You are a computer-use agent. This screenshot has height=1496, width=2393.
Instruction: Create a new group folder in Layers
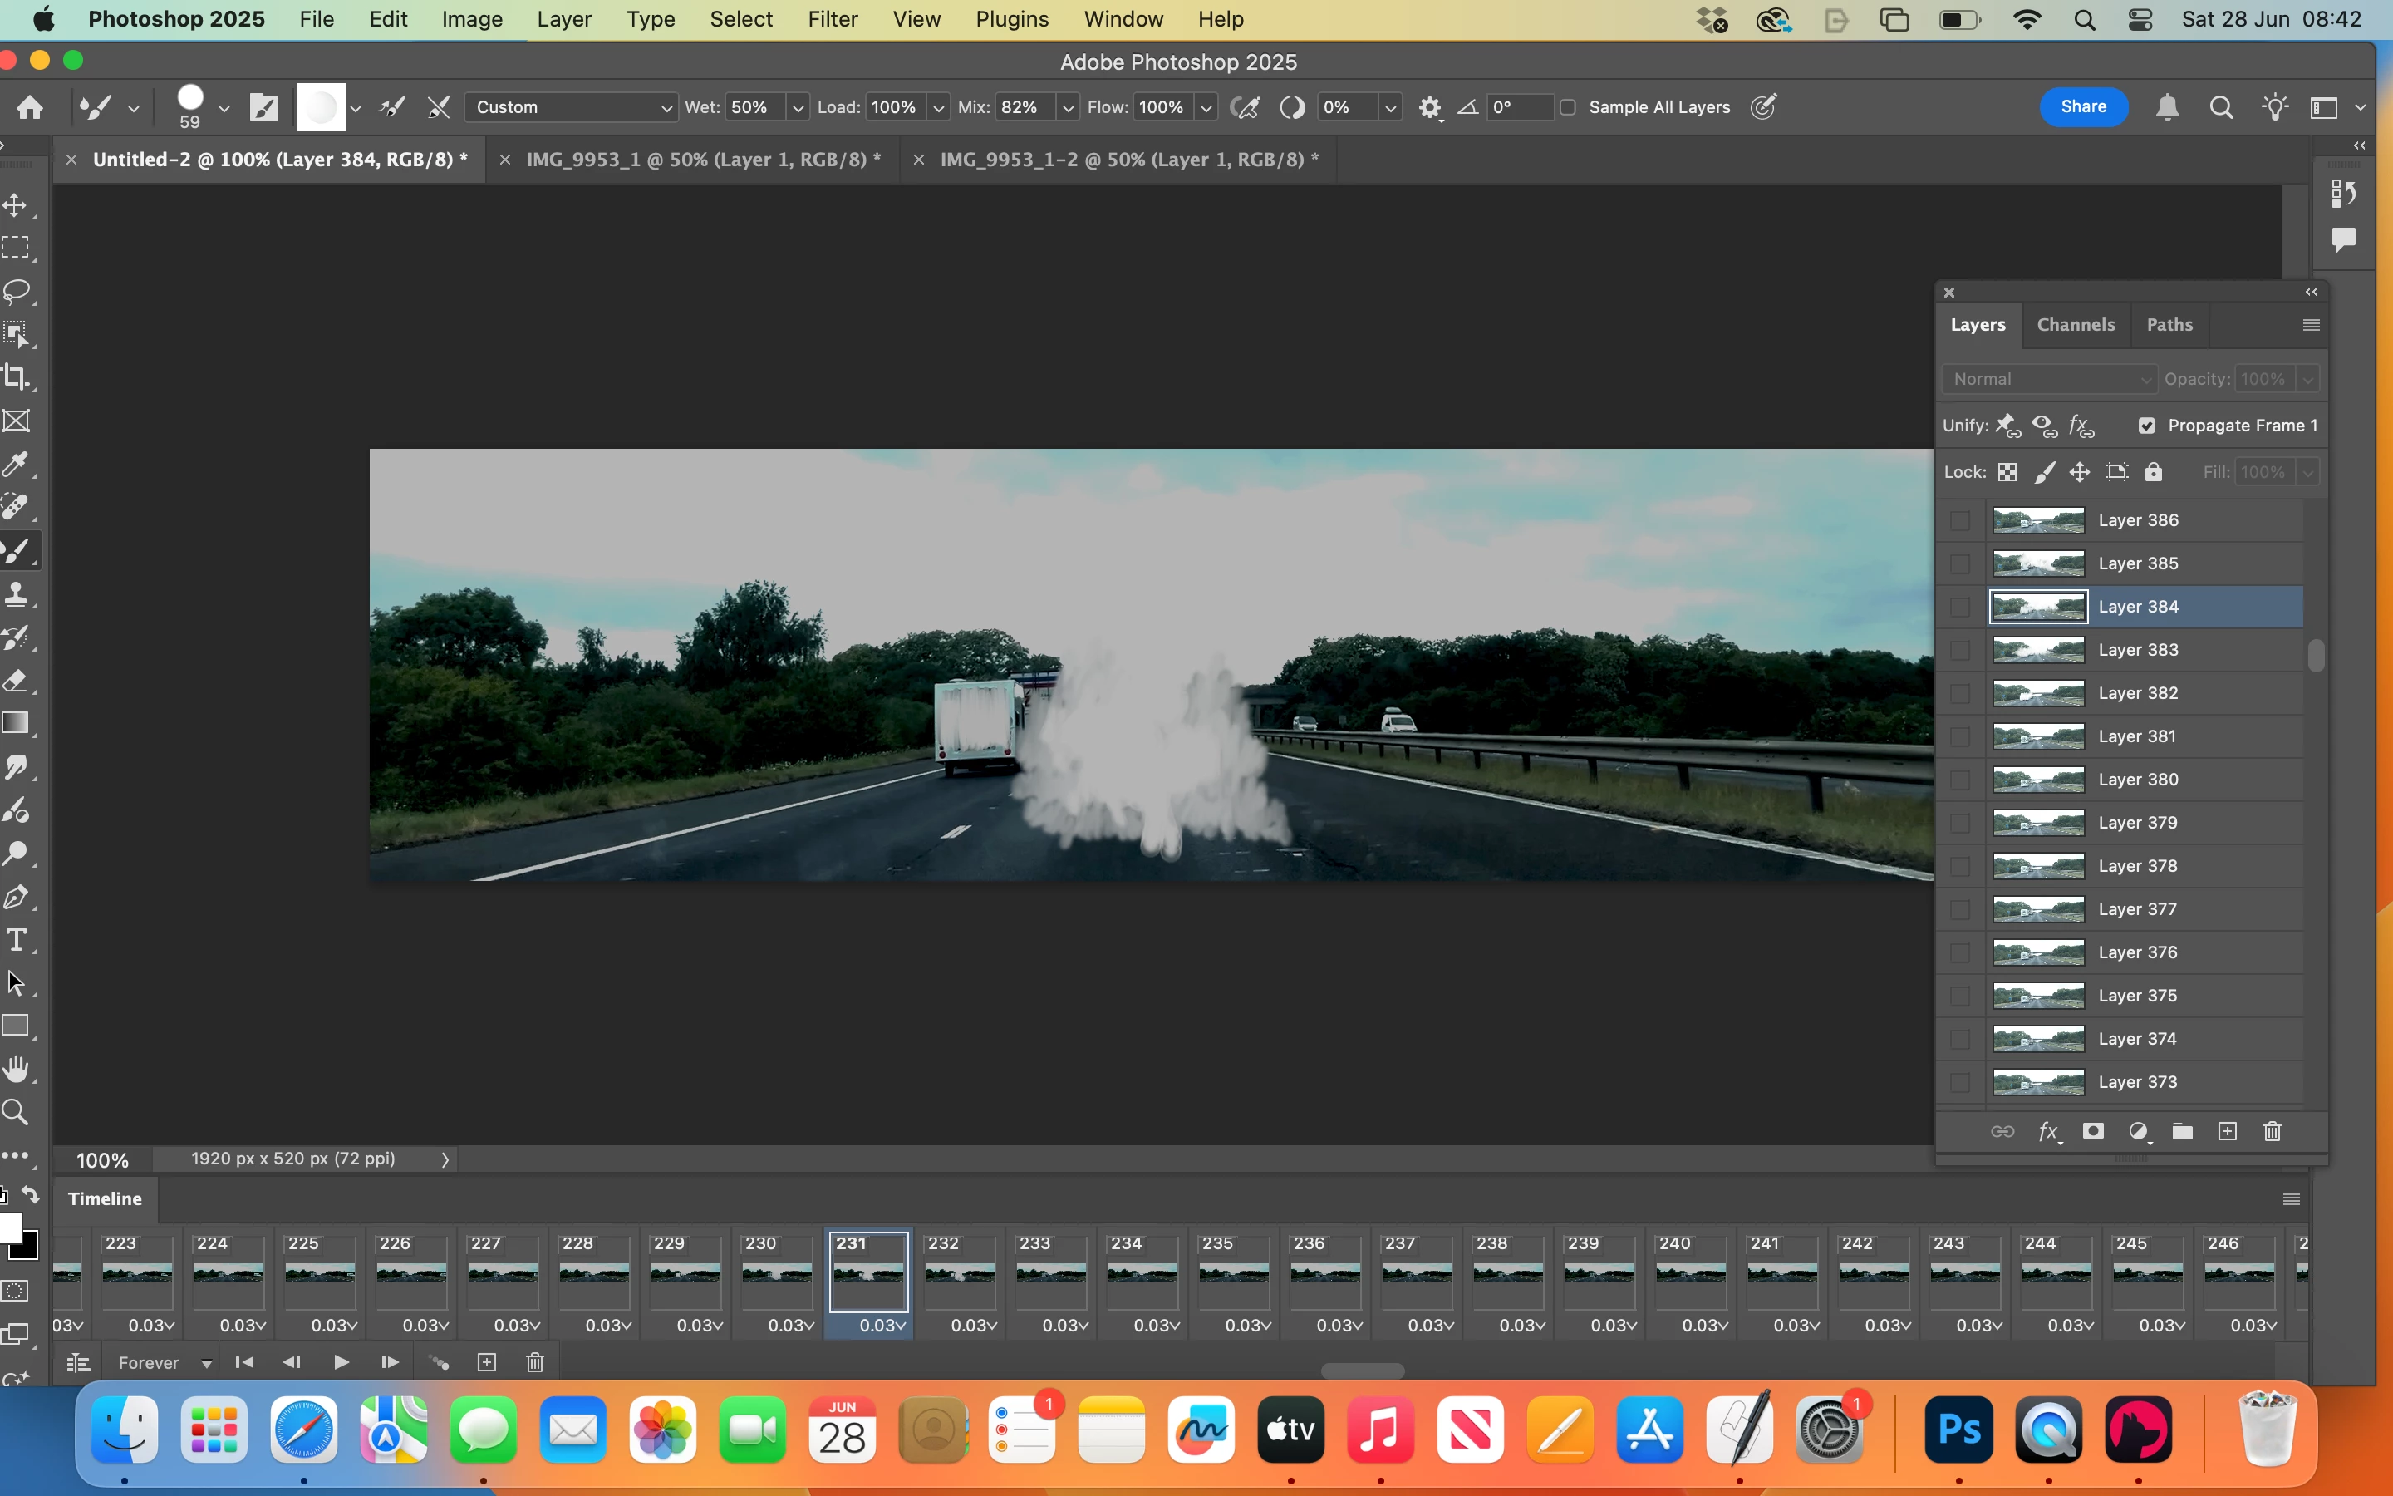pos(2183,1131)
